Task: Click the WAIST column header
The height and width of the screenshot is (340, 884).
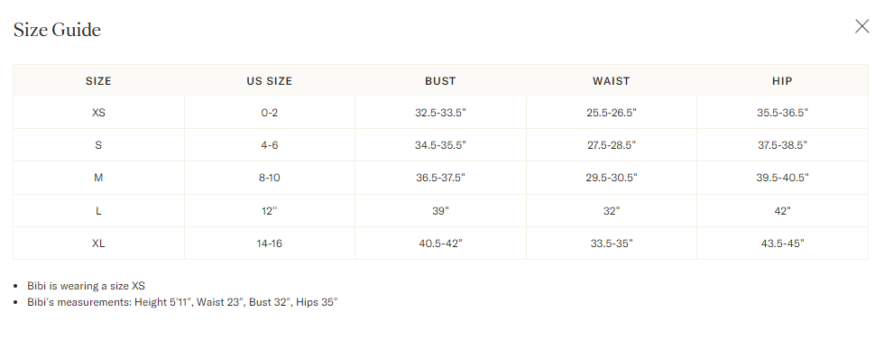Action: click(x=612, y=81)
